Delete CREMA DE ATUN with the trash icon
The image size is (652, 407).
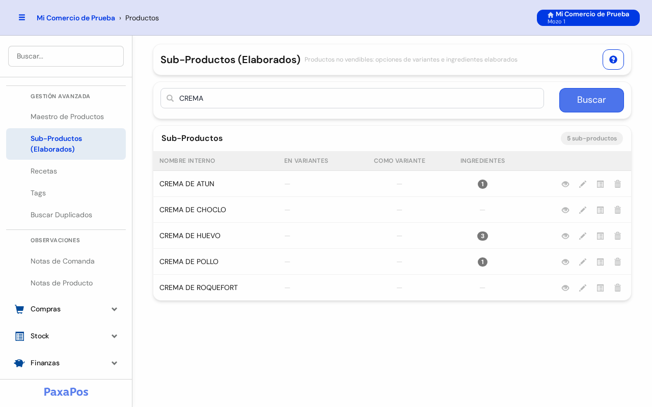617,184
